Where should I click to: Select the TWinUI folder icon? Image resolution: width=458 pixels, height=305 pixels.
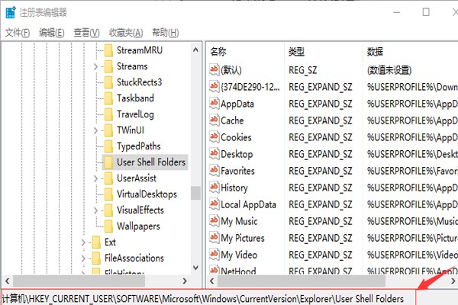click(x=108, y=130)
